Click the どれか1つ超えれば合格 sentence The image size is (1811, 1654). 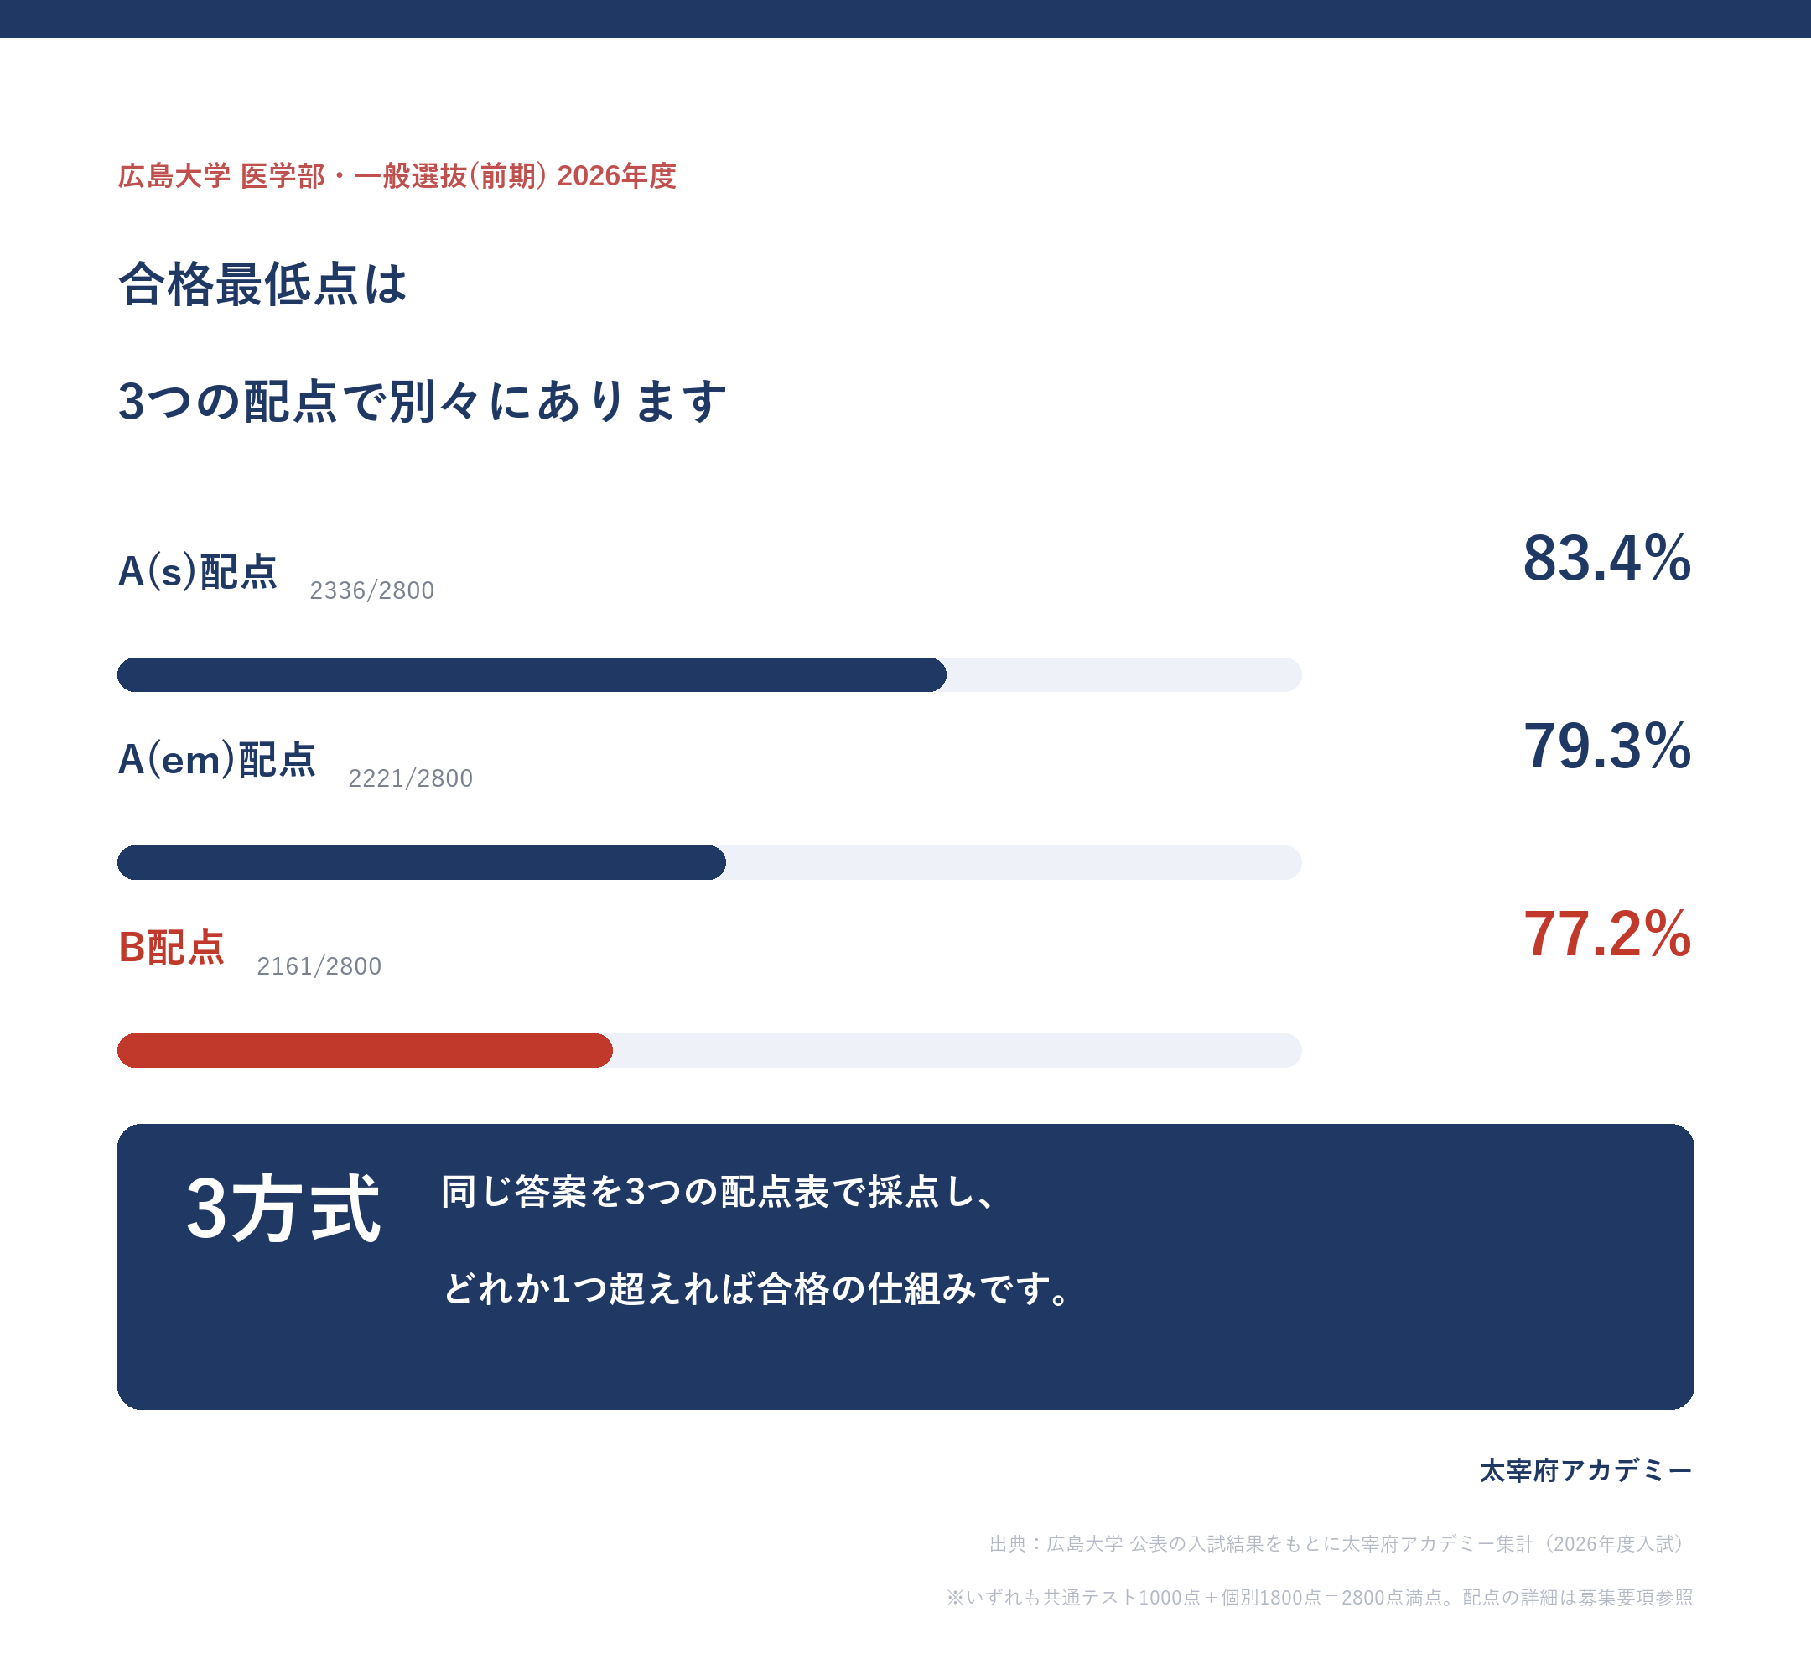tap(756, 1288)
